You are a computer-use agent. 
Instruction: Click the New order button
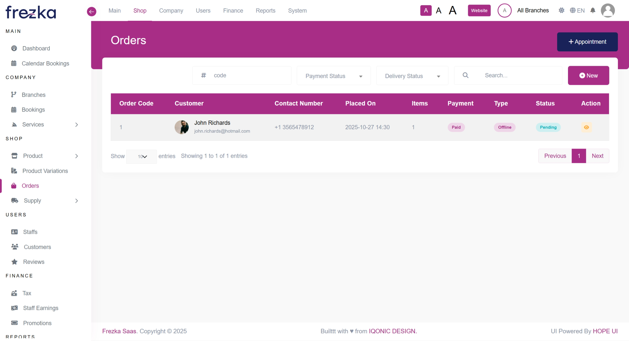[588, 76]
